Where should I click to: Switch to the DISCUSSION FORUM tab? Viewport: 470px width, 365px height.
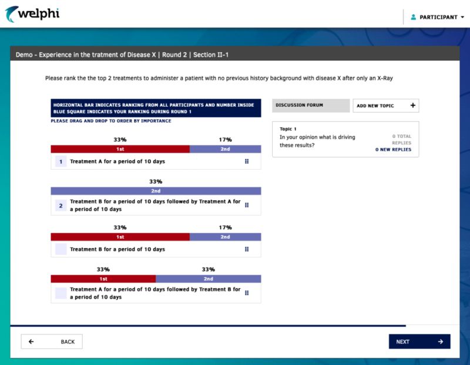(x=310, y=106)
